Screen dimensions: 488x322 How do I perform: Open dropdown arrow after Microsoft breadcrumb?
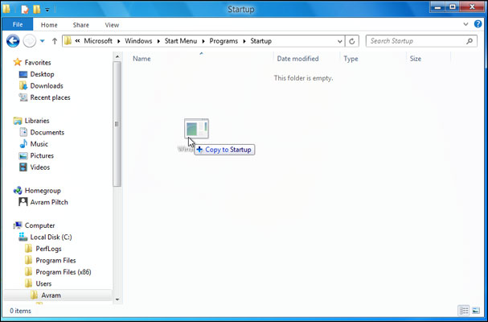[118, 41]
